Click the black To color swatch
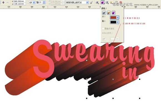This screenshot has height=101, width=161. (113, 22)
